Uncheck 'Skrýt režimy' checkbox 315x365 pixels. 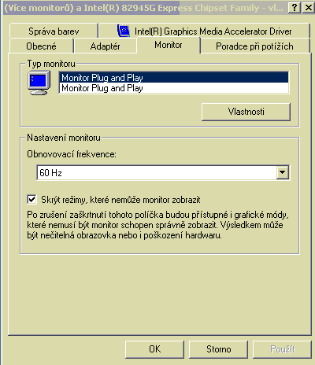[31, 200]
